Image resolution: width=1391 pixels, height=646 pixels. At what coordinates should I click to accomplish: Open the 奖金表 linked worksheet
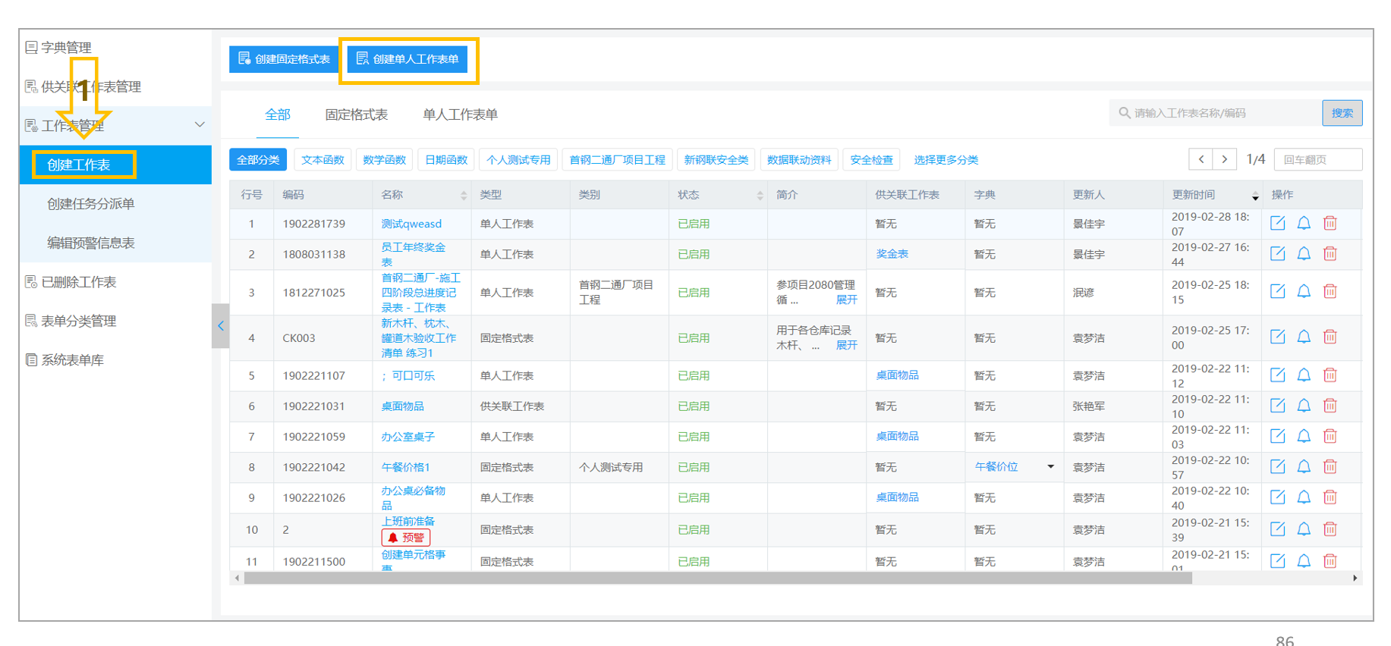point(892,254)
